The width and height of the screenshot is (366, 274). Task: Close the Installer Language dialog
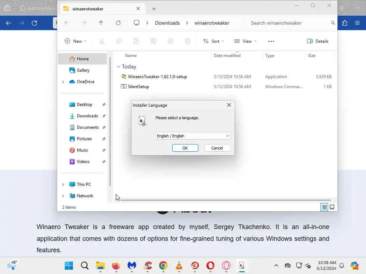click(x=229, y=105)
